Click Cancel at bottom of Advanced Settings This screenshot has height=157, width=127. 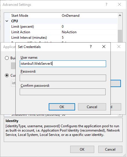[x=110, y=149]
